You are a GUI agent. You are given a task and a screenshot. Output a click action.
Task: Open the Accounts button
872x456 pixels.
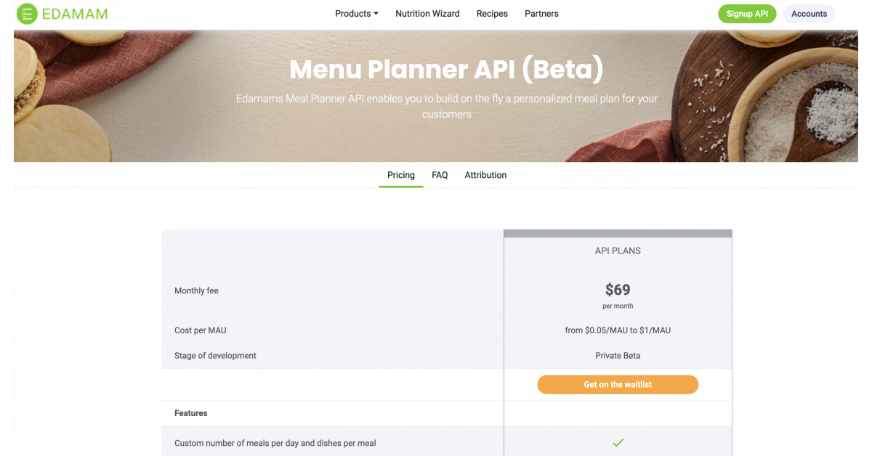coord(809,14)
